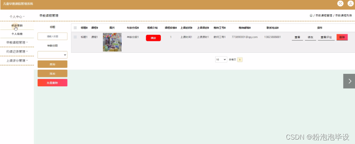
Task: Open the 年龄分段 filter dropdown
Action: pos(53,55)
